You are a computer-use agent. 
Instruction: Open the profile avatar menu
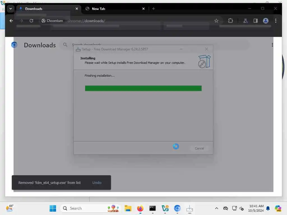[266, 21]
